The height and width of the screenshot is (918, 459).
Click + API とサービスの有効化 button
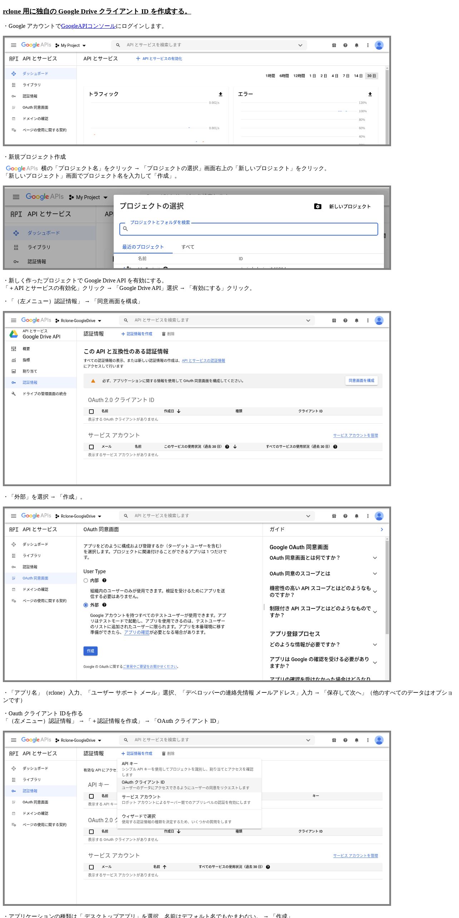coord(159,59)
